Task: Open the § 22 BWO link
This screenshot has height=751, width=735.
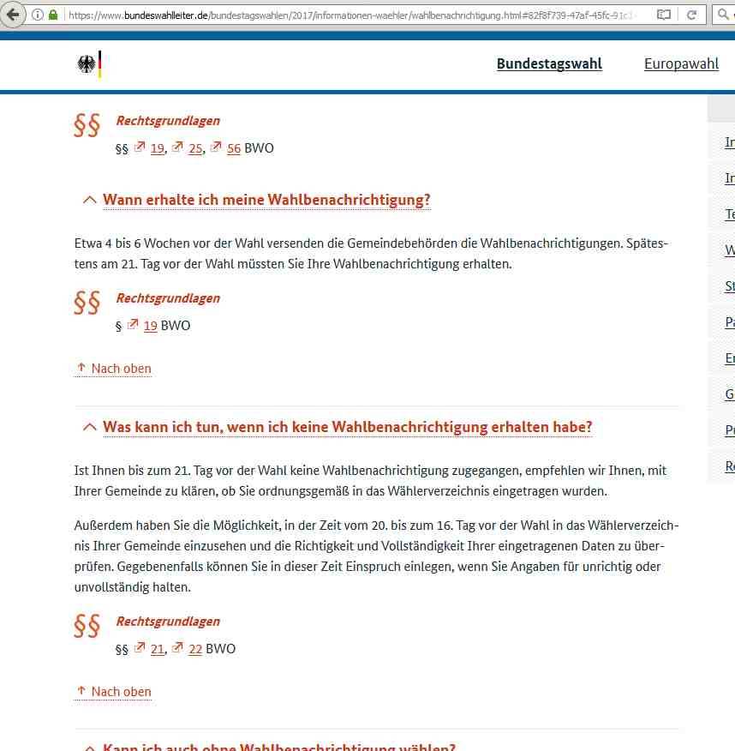Action: point(194,649)
